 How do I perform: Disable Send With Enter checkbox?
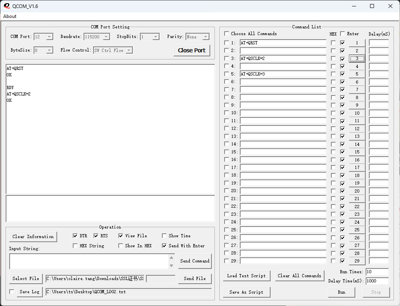[x=164, y=246]
